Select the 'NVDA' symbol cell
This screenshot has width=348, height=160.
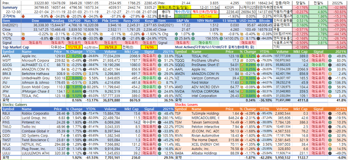[183, 91]
